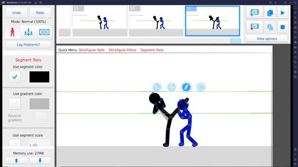Play the animation
This screenshot has height=167, width=298.
click(283, 13)
